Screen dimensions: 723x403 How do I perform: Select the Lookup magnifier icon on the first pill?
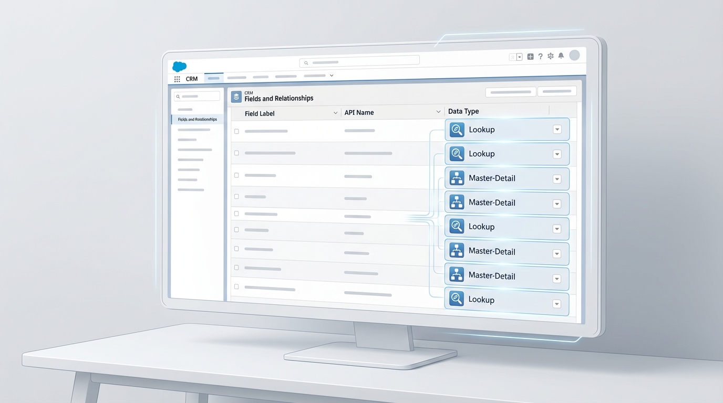click(457, 129)
